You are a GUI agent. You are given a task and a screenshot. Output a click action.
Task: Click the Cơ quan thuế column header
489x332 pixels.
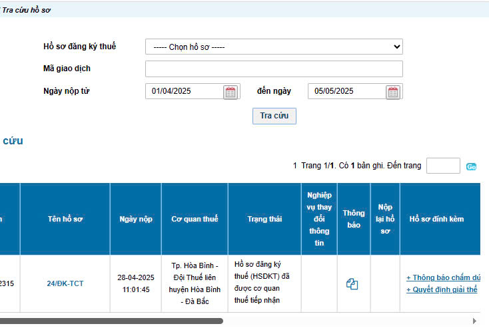[x=195, y=219]
